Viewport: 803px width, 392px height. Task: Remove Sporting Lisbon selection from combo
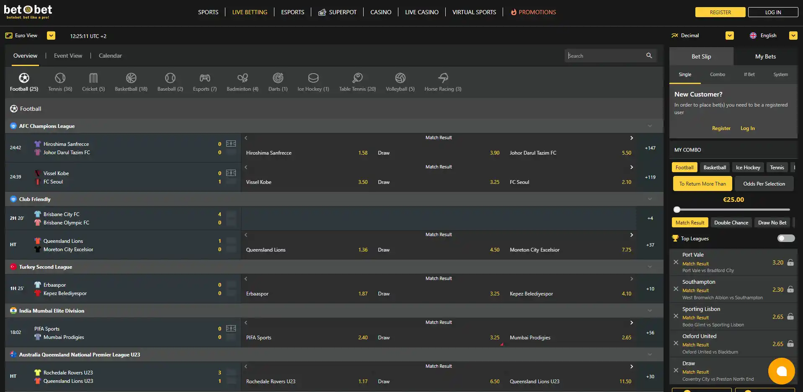tap(676, 316)
